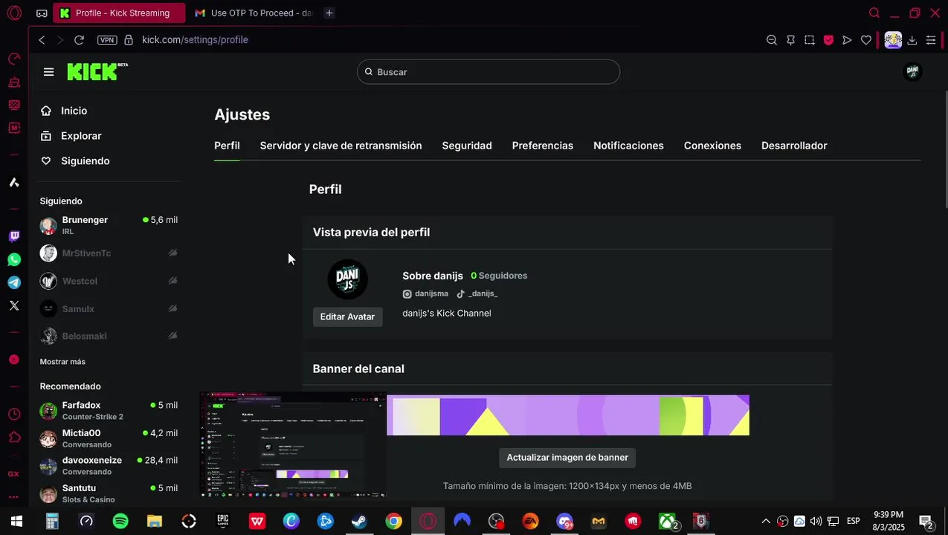The height and width of the screenshot is (535, 948).
Task: Open the Easy Setup sliders icon
Action: pos(931,40)
